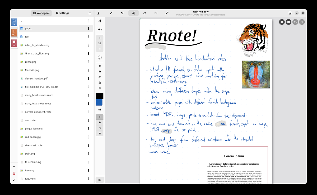The width and height of the screenshot is (317, 195).
Task: Zoom in with canvas plus button
Action: [282, 22]
